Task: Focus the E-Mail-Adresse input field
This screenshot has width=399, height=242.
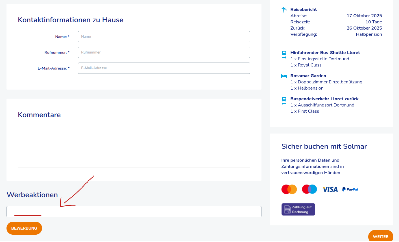Action: coord(164,68)
